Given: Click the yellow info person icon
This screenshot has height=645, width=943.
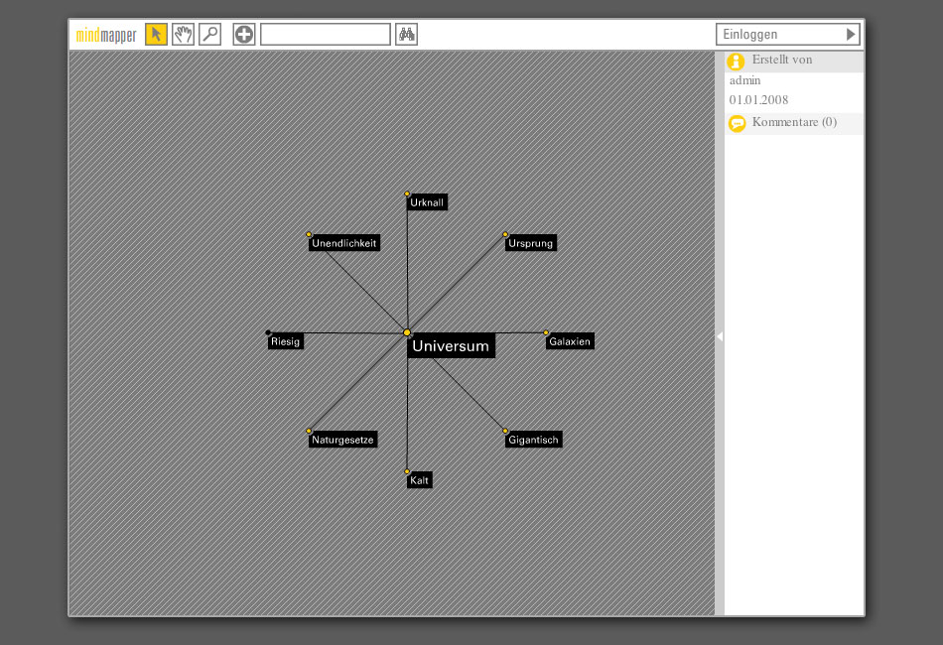Looking at the screenshot, I should click(x=736, y=62).
